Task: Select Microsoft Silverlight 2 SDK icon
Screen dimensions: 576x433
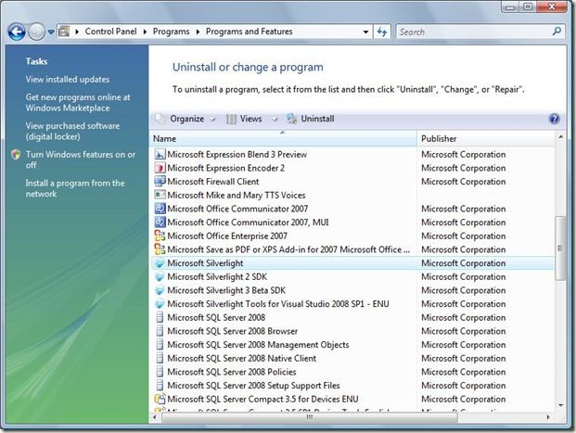Action: (x=160, y=276)
